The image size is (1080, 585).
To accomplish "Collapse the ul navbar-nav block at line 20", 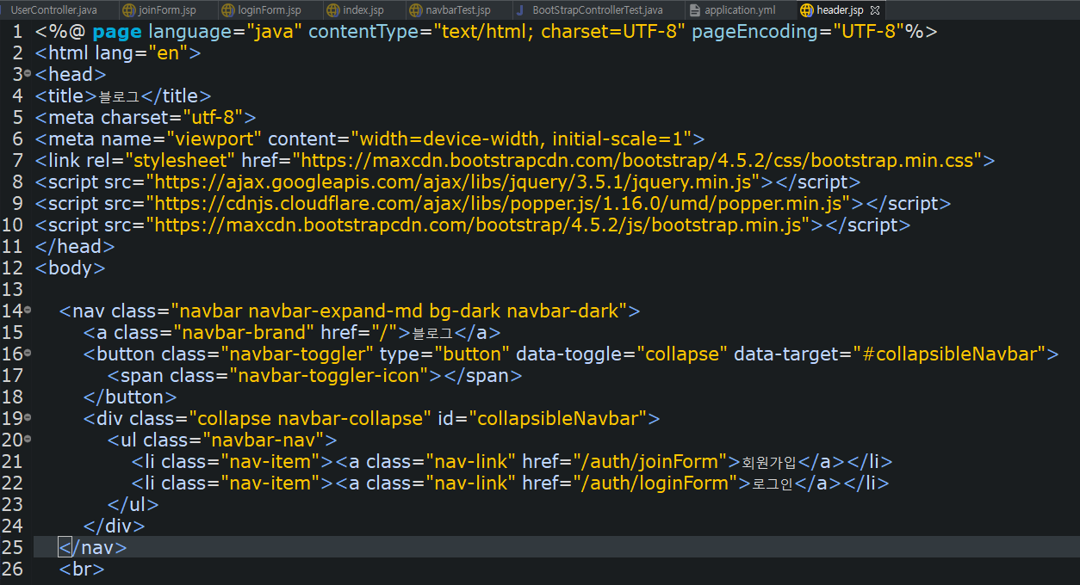I will click(28, 439).
